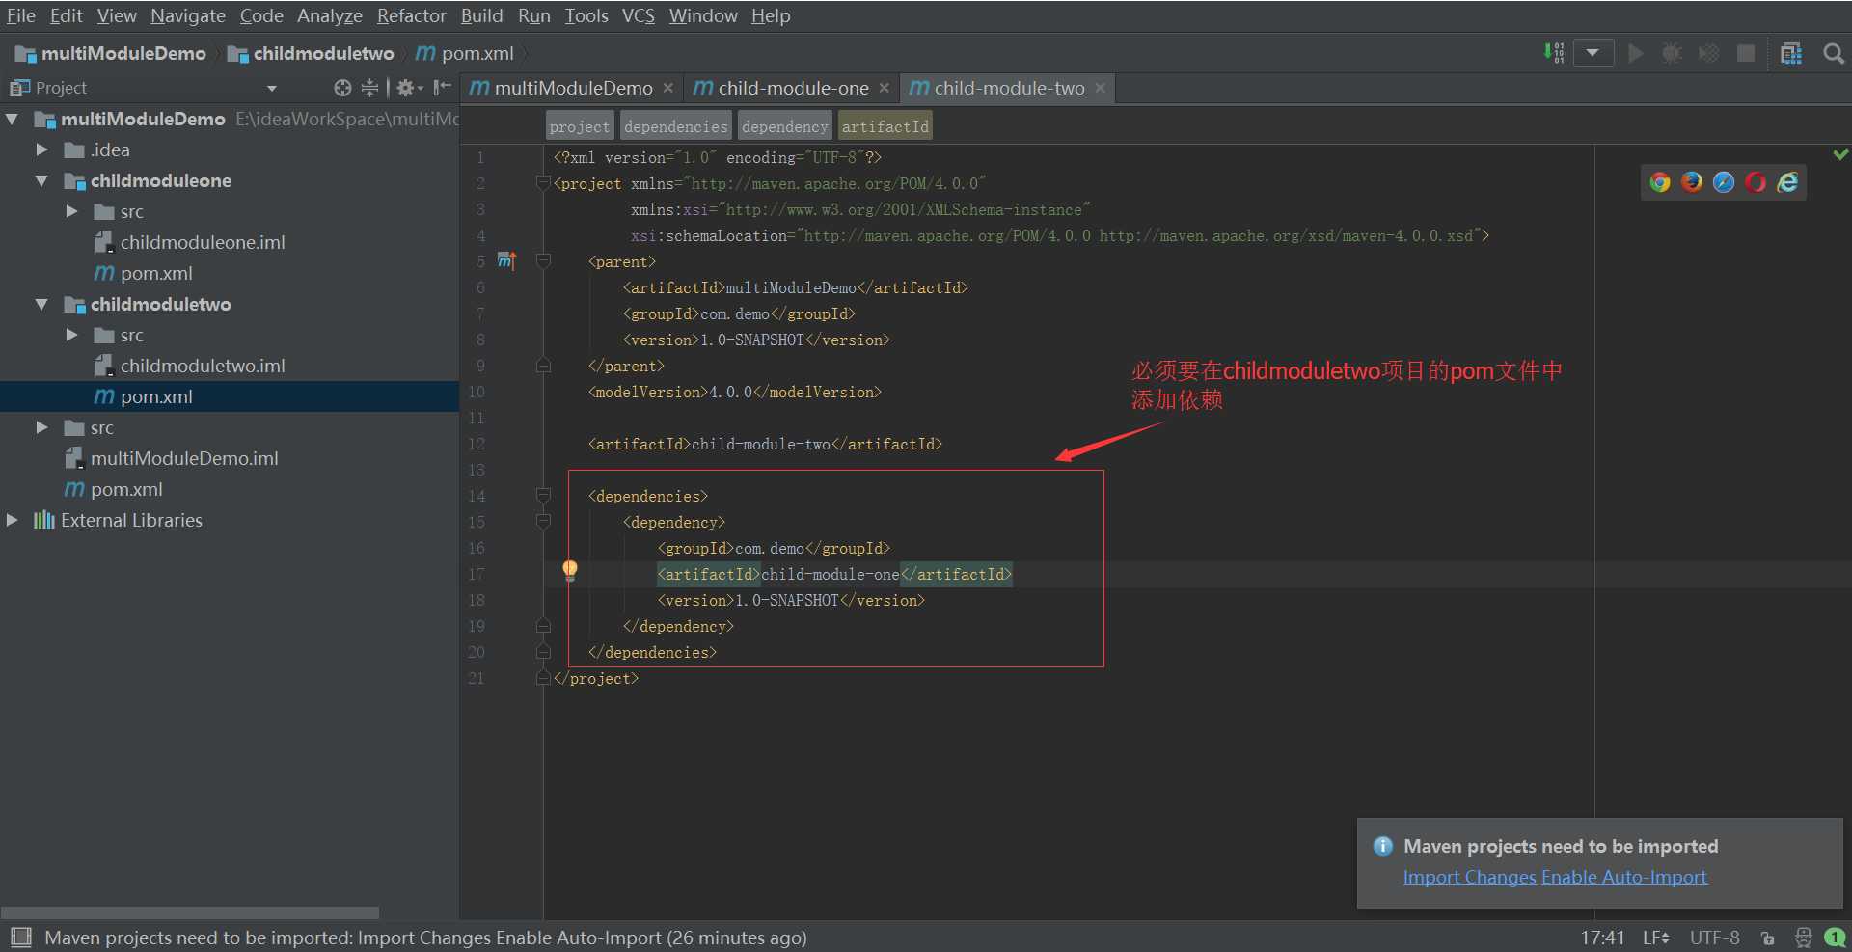Click the Make Project build icon

coord(1554,53)
